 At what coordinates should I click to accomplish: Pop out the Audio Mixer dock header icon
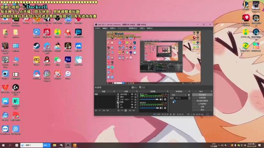tap(168, 91)
